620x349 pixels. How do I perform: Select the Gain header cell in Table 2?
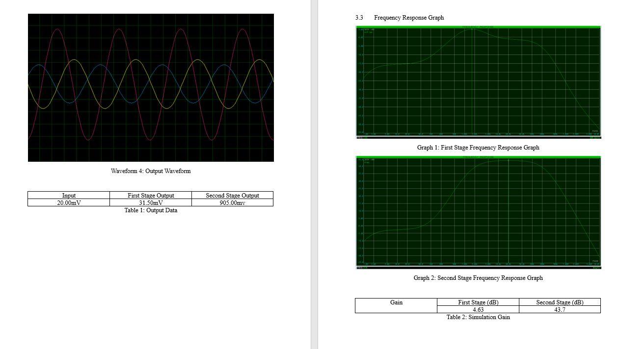[x=396, y=302]
